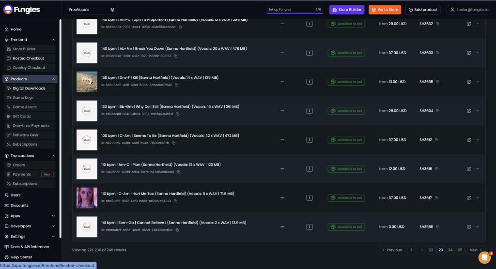Open more options for SH3632 row
Screen dimensions: 496x269
click(477, 24)
